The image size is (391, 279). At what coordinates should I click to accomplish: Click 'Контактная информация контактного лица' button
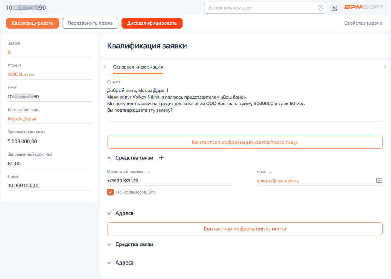point(245,143)
